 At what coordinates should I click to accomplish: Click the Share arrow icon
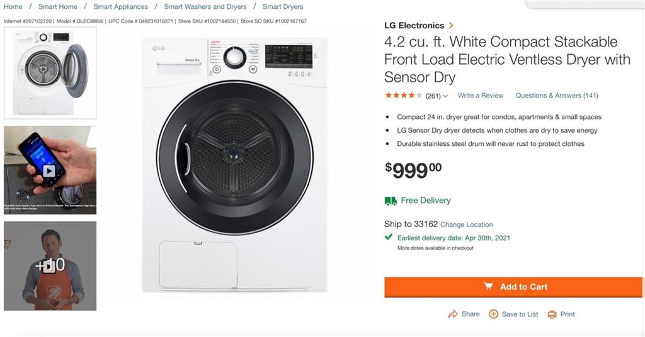[x=452, y=314]
